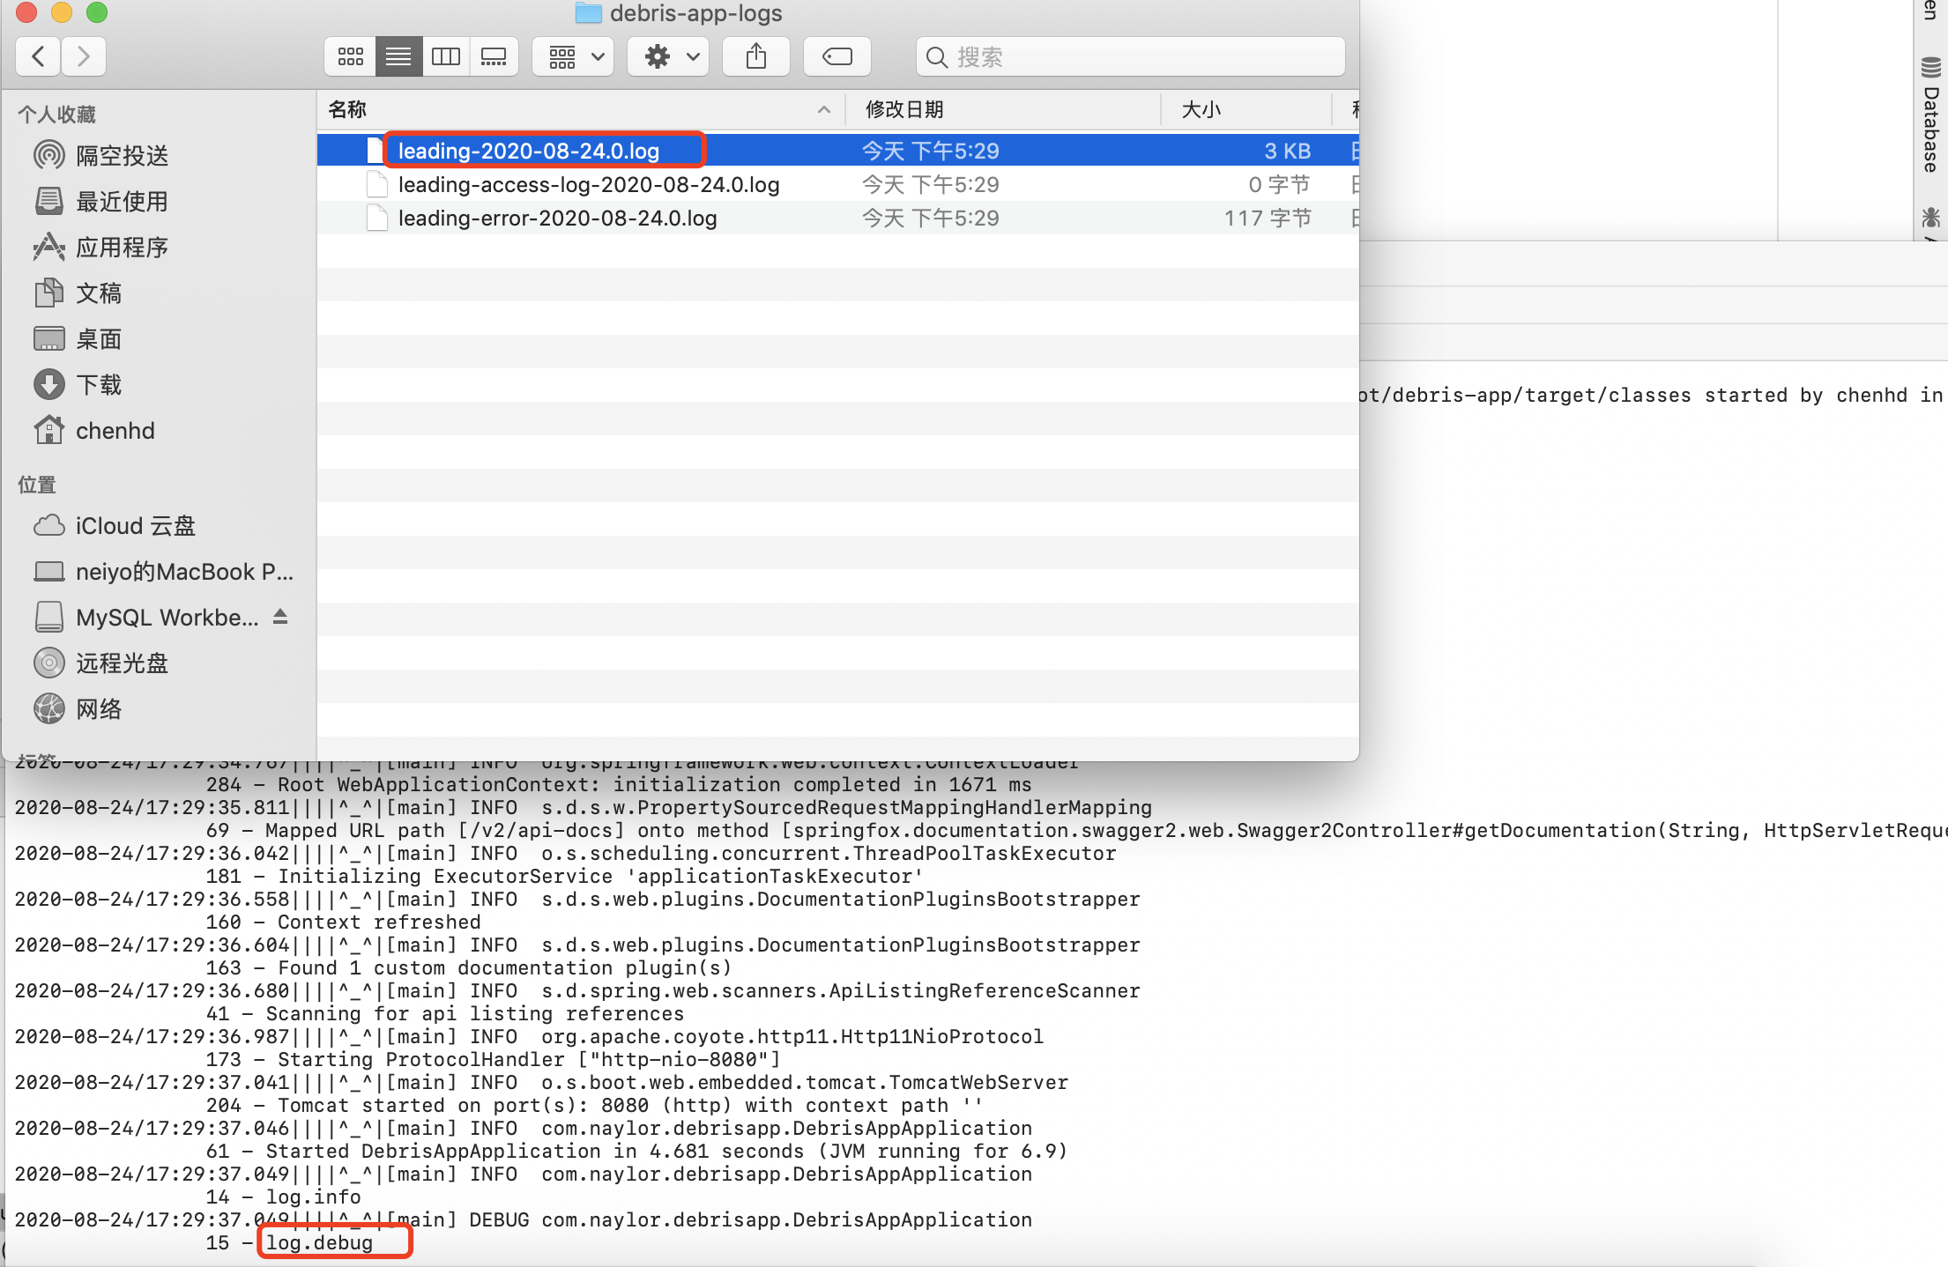
Task: Click the 最近使用 recents icon
Action: point(49,201)
